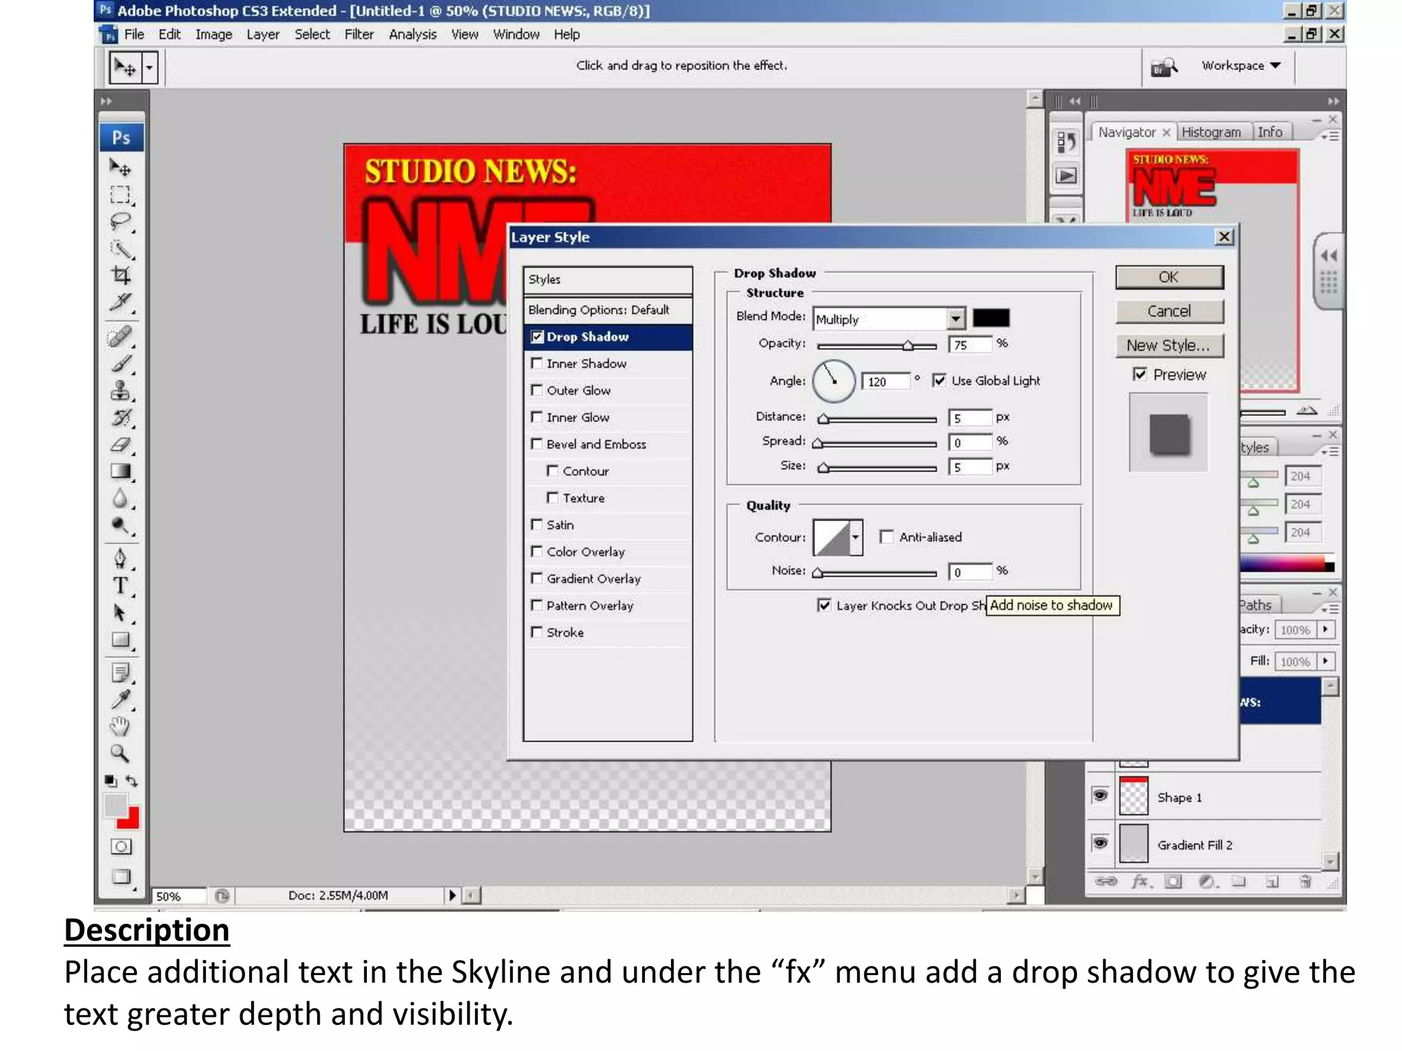Click the delete layer trash icon
Screen dimensions: 1402x1051
[1305, 882]
